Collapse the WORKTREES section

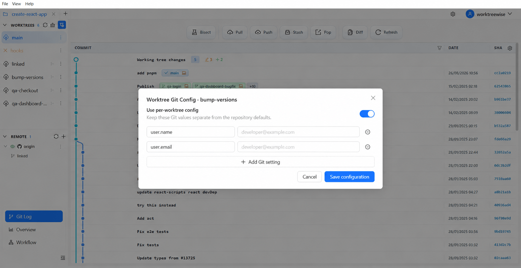(x=5, y=25)
